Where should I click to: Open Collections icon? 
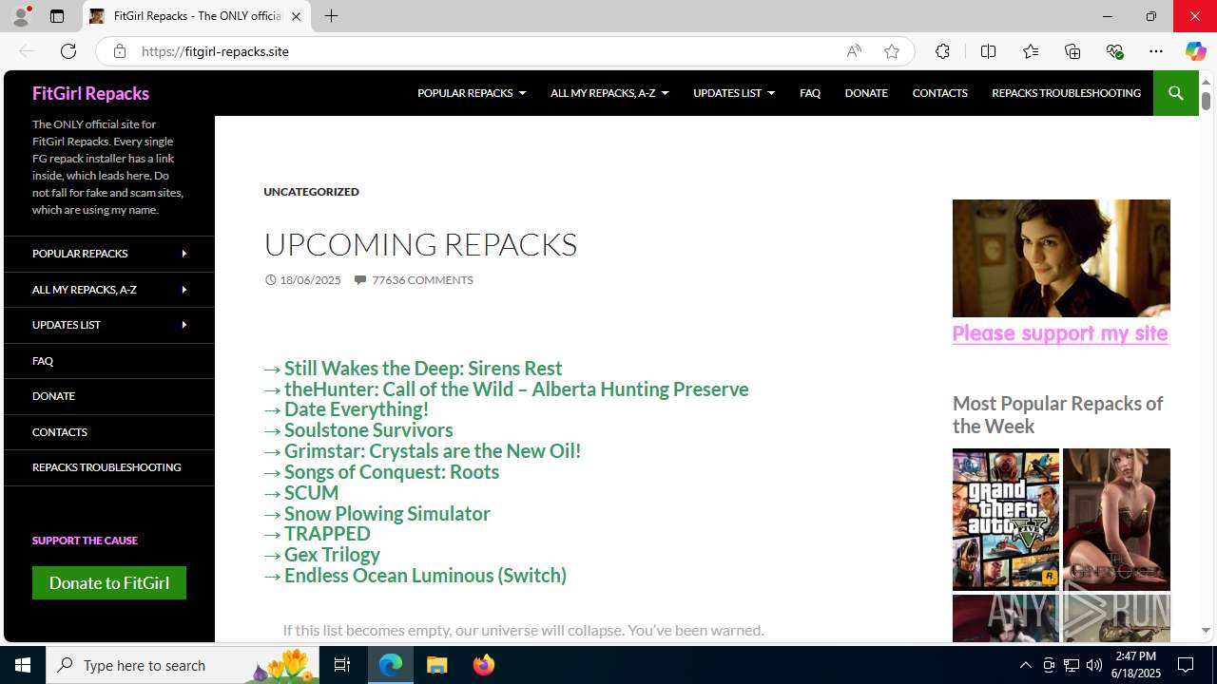(1072, 51)
